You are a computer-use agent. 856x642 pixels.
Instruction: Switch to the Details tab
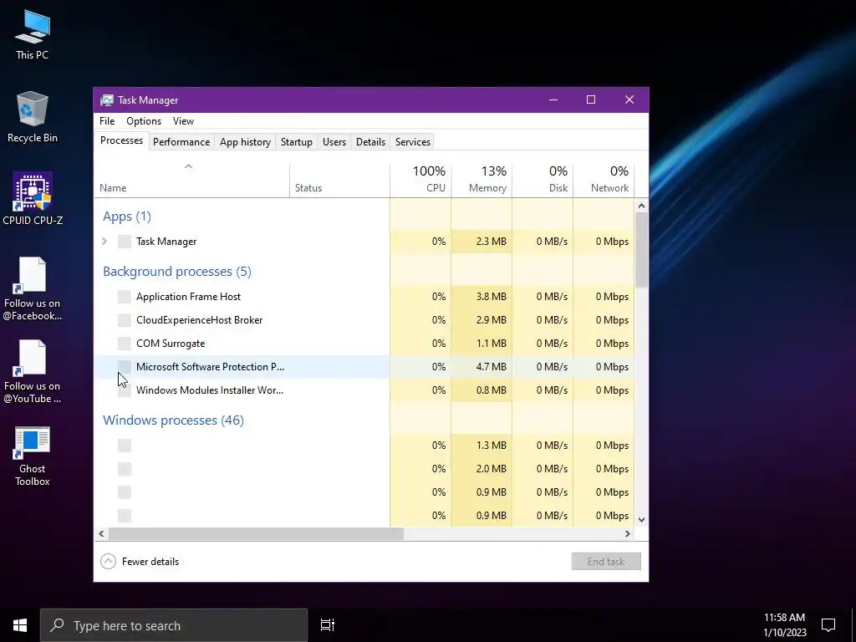click(x=370, y=142)
